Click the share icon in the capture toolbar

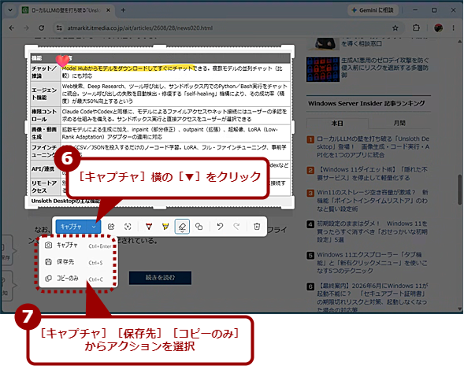click(x=111, y=227)
